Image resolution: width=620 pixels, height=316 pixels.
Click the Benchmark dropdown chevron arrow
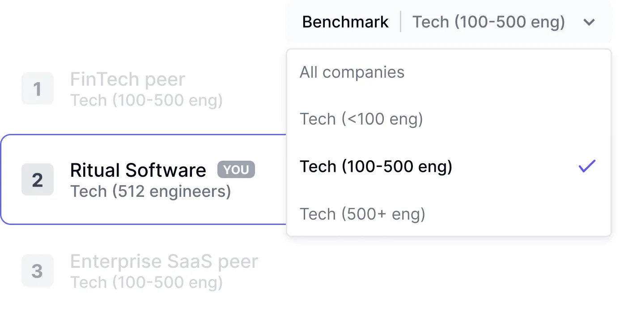[589, 22]
